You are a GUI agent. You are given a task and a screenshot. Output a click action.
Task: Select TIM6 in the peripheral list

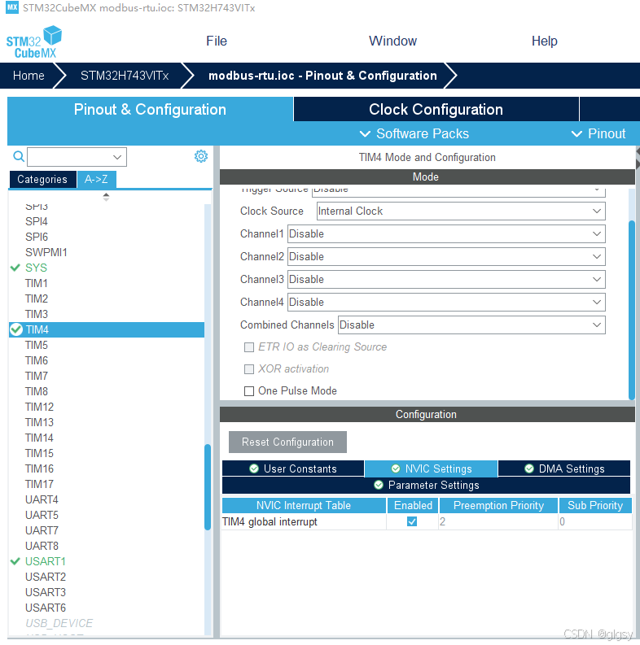(x=37, y=361)
